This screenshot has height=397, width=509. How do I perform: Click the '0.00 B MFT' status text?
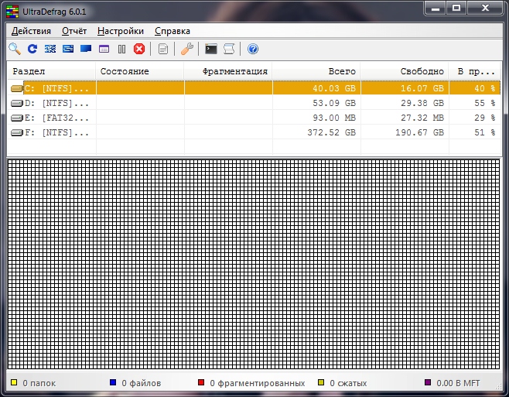click(x=458, y=383)
